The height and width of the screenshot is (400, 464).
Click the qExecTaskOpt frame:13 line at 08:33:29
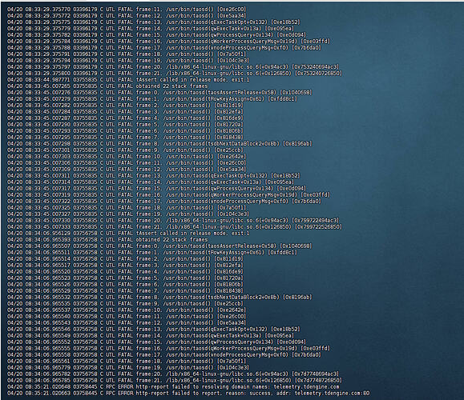(154, 22)
